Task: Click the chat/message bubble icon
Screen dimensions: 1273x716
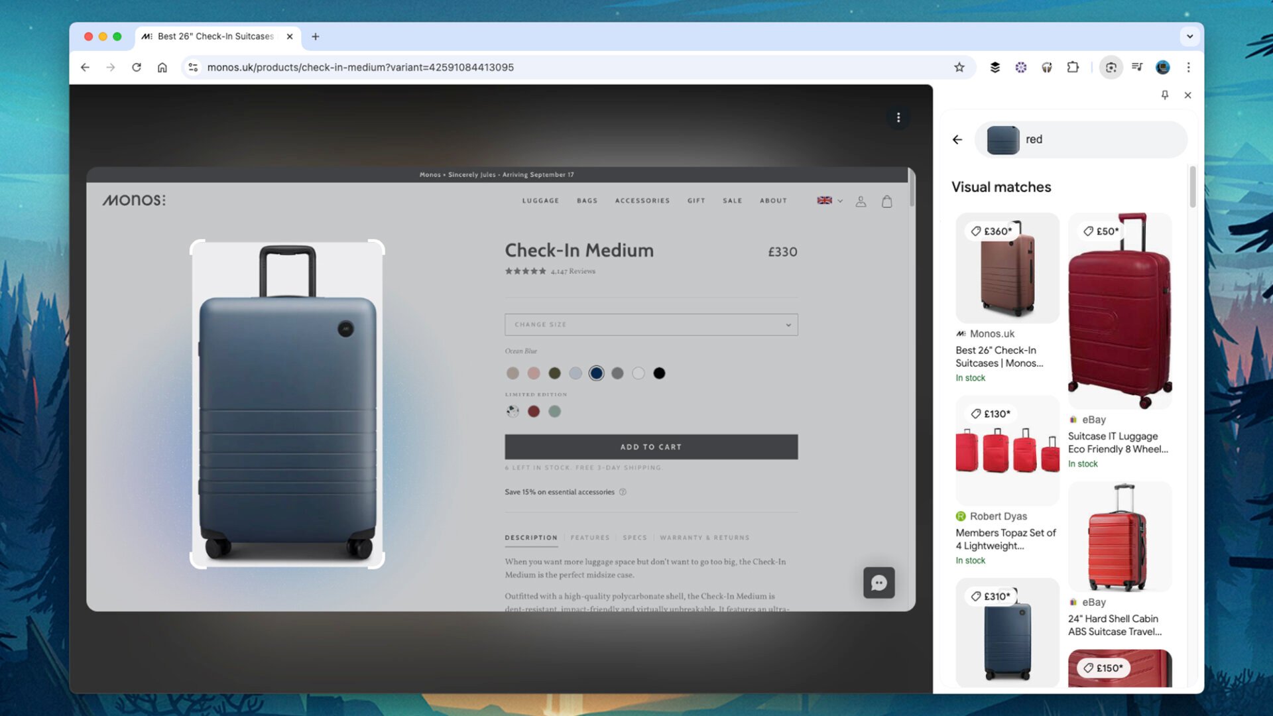Action: point(880,582)
